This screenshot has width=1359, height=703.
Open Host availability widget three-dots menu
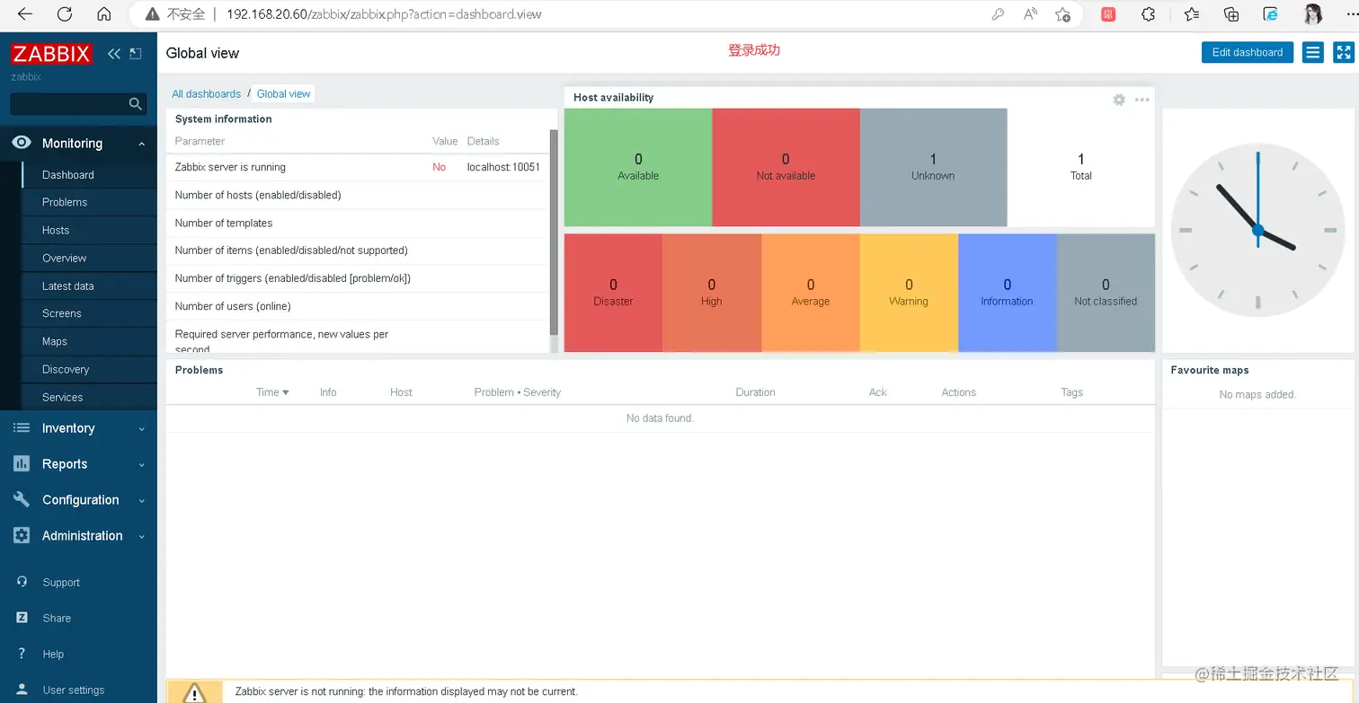click(x=1142, y=100)
